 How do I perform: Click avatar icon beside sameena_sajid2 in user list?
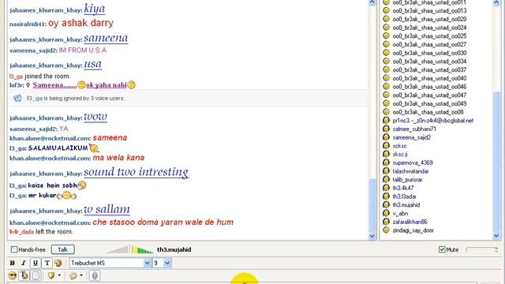386,137
